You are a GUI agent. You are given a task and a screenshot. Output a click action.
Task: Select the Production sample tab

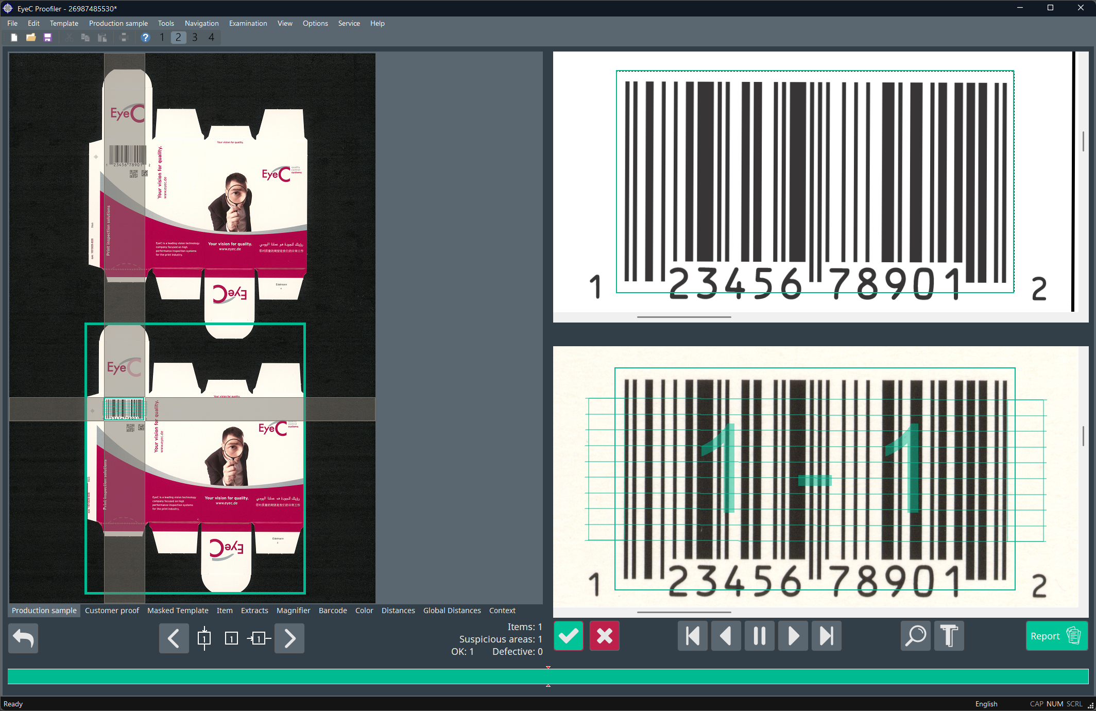[x=44, y=611]
